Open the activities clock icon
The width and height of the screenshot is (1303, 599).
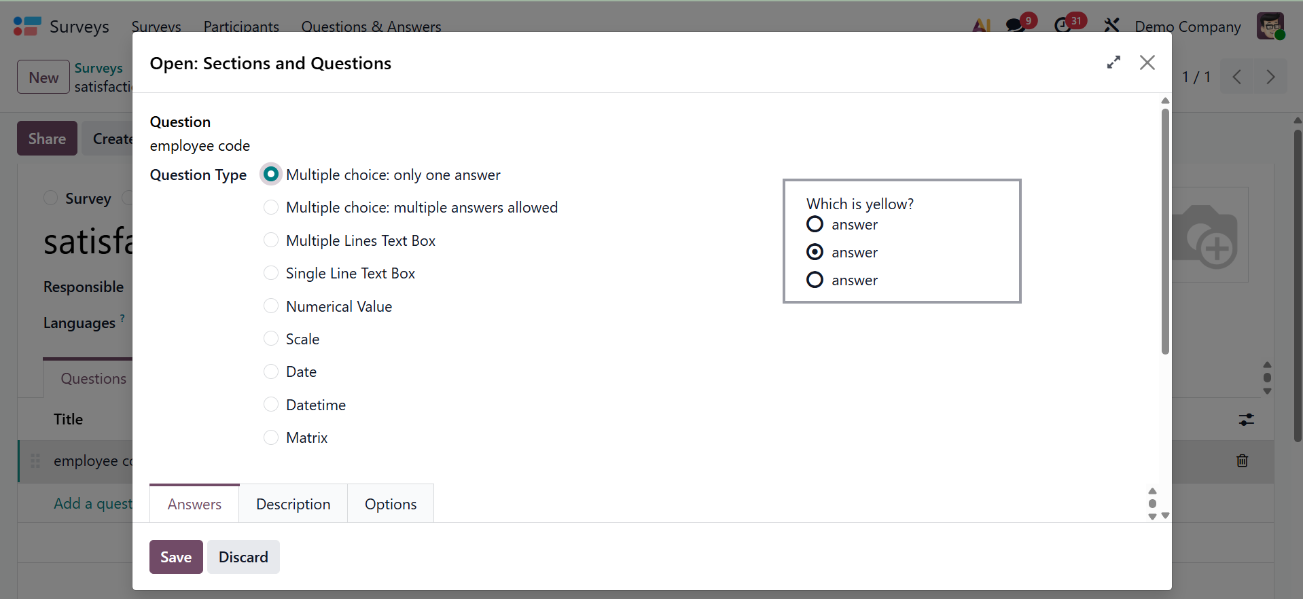click(1063, 26)
